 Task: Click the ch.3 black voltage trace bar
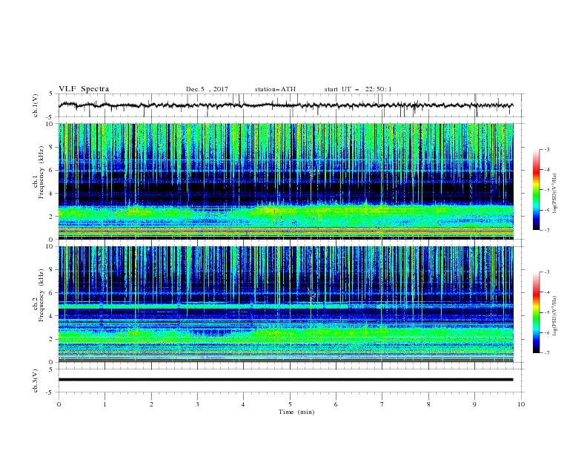[285, 380]
